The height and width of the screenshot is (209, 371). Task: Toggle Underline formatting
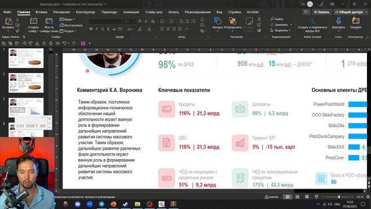(x=103, y=29)
